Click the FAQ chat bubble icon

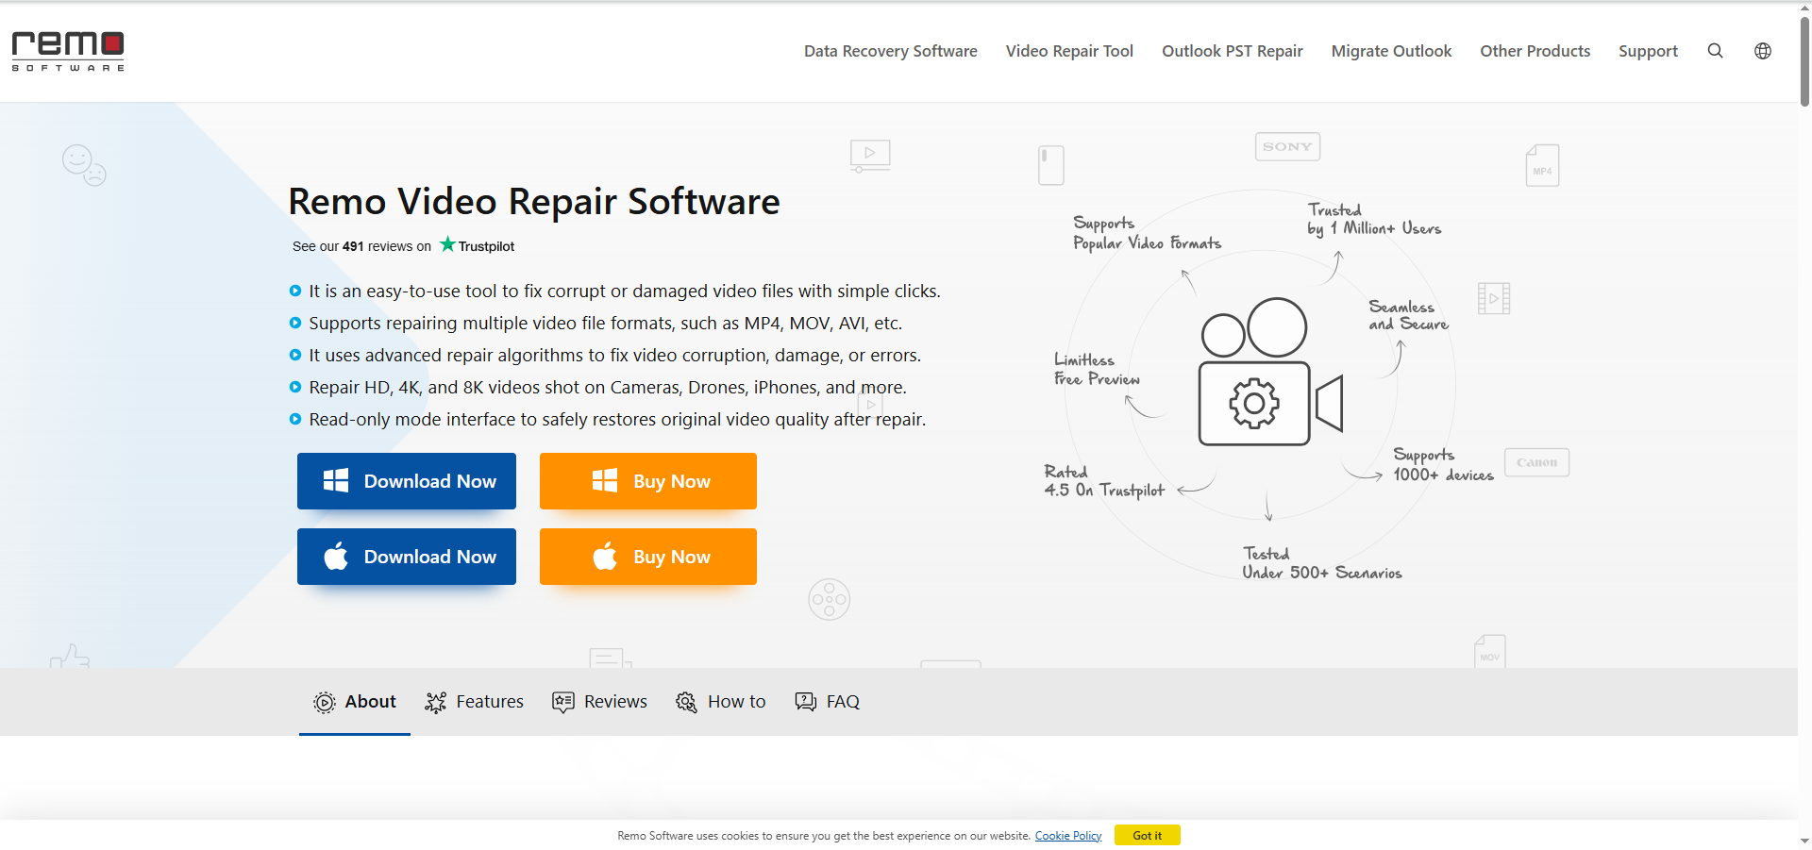tap(805, 702)
